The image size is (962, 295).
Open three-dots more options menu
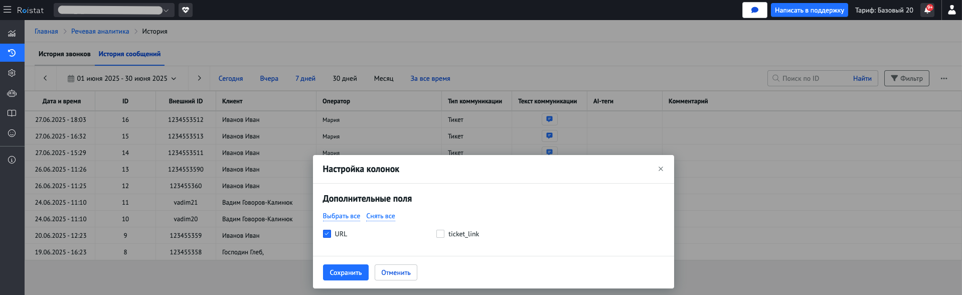[x=944, y=78]
